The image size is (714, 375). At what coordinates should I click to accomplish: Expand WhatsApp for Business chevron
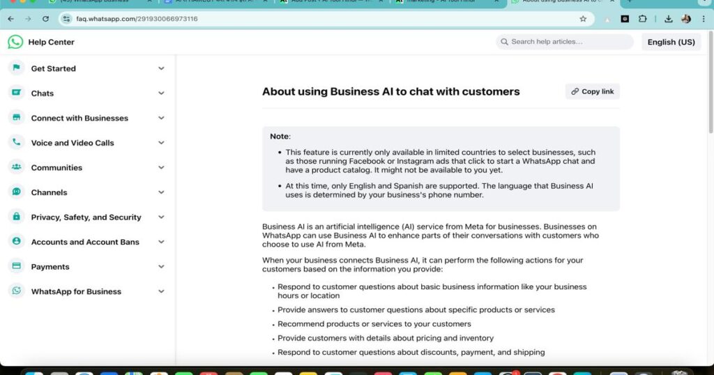[161, 291]
